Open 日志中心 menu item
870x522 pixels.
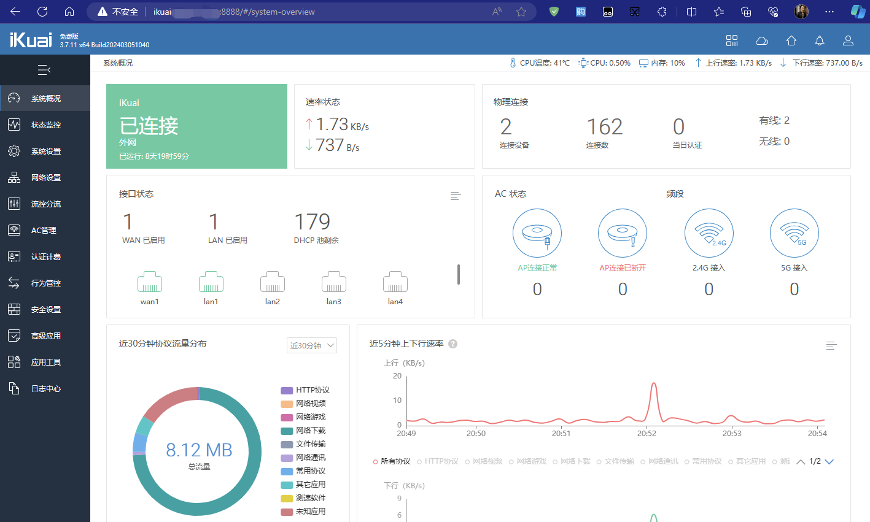[45, 389]
